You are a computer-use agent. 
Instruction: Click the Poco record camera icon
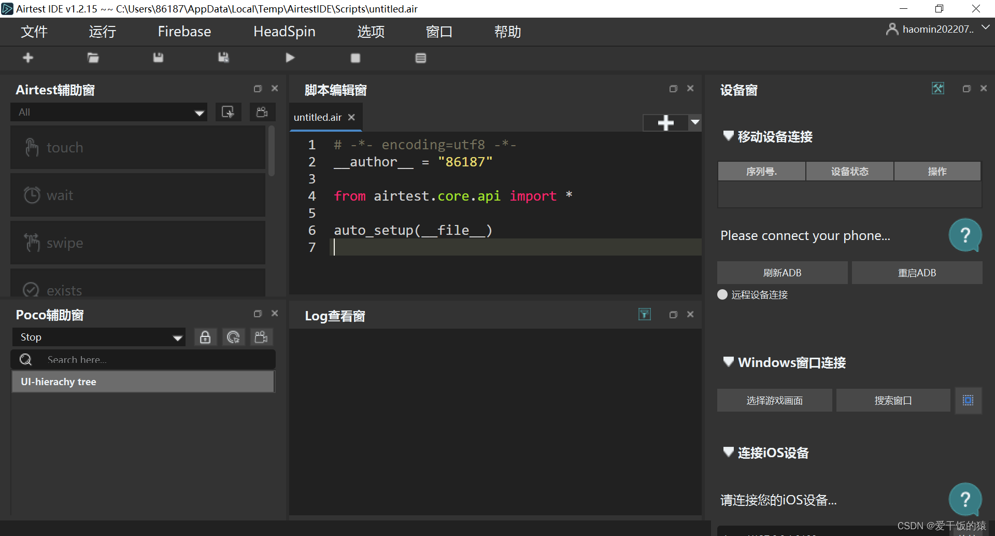click(261, 337)
